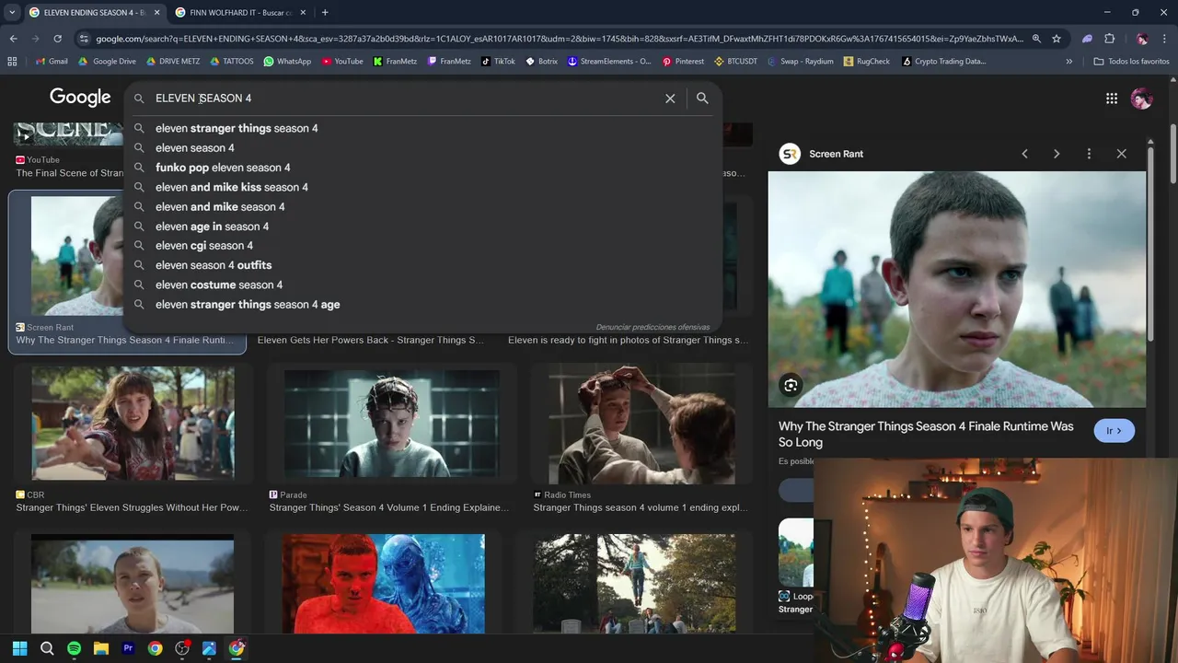Open the Crypto Trading Data bookmark

pyautogui.click(x=943, y=62)
